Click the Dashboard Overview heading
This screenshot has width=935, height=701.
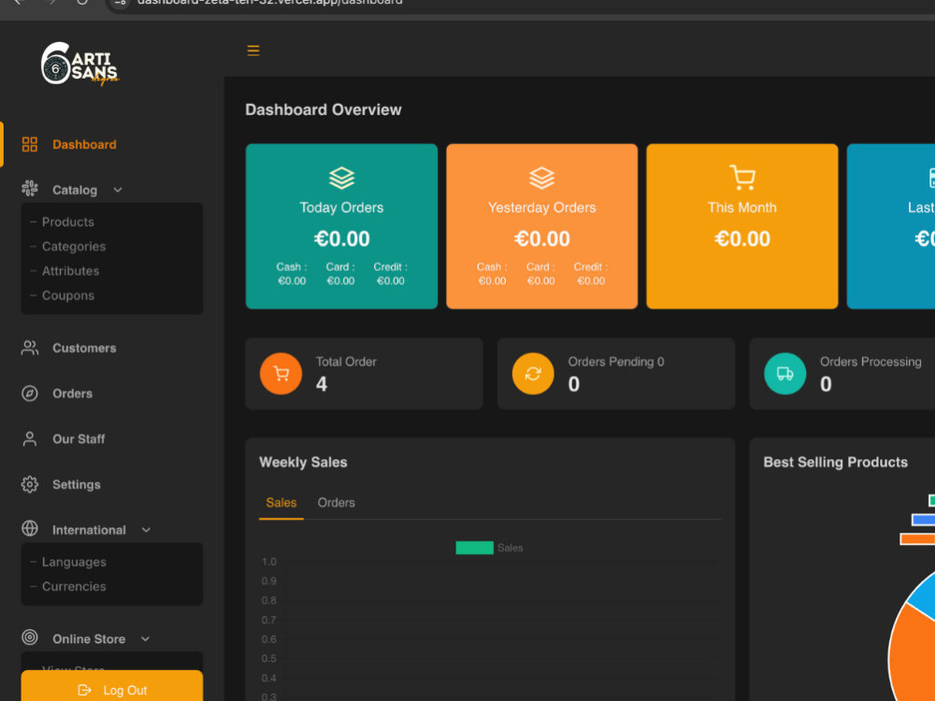(x=324, y=109)
